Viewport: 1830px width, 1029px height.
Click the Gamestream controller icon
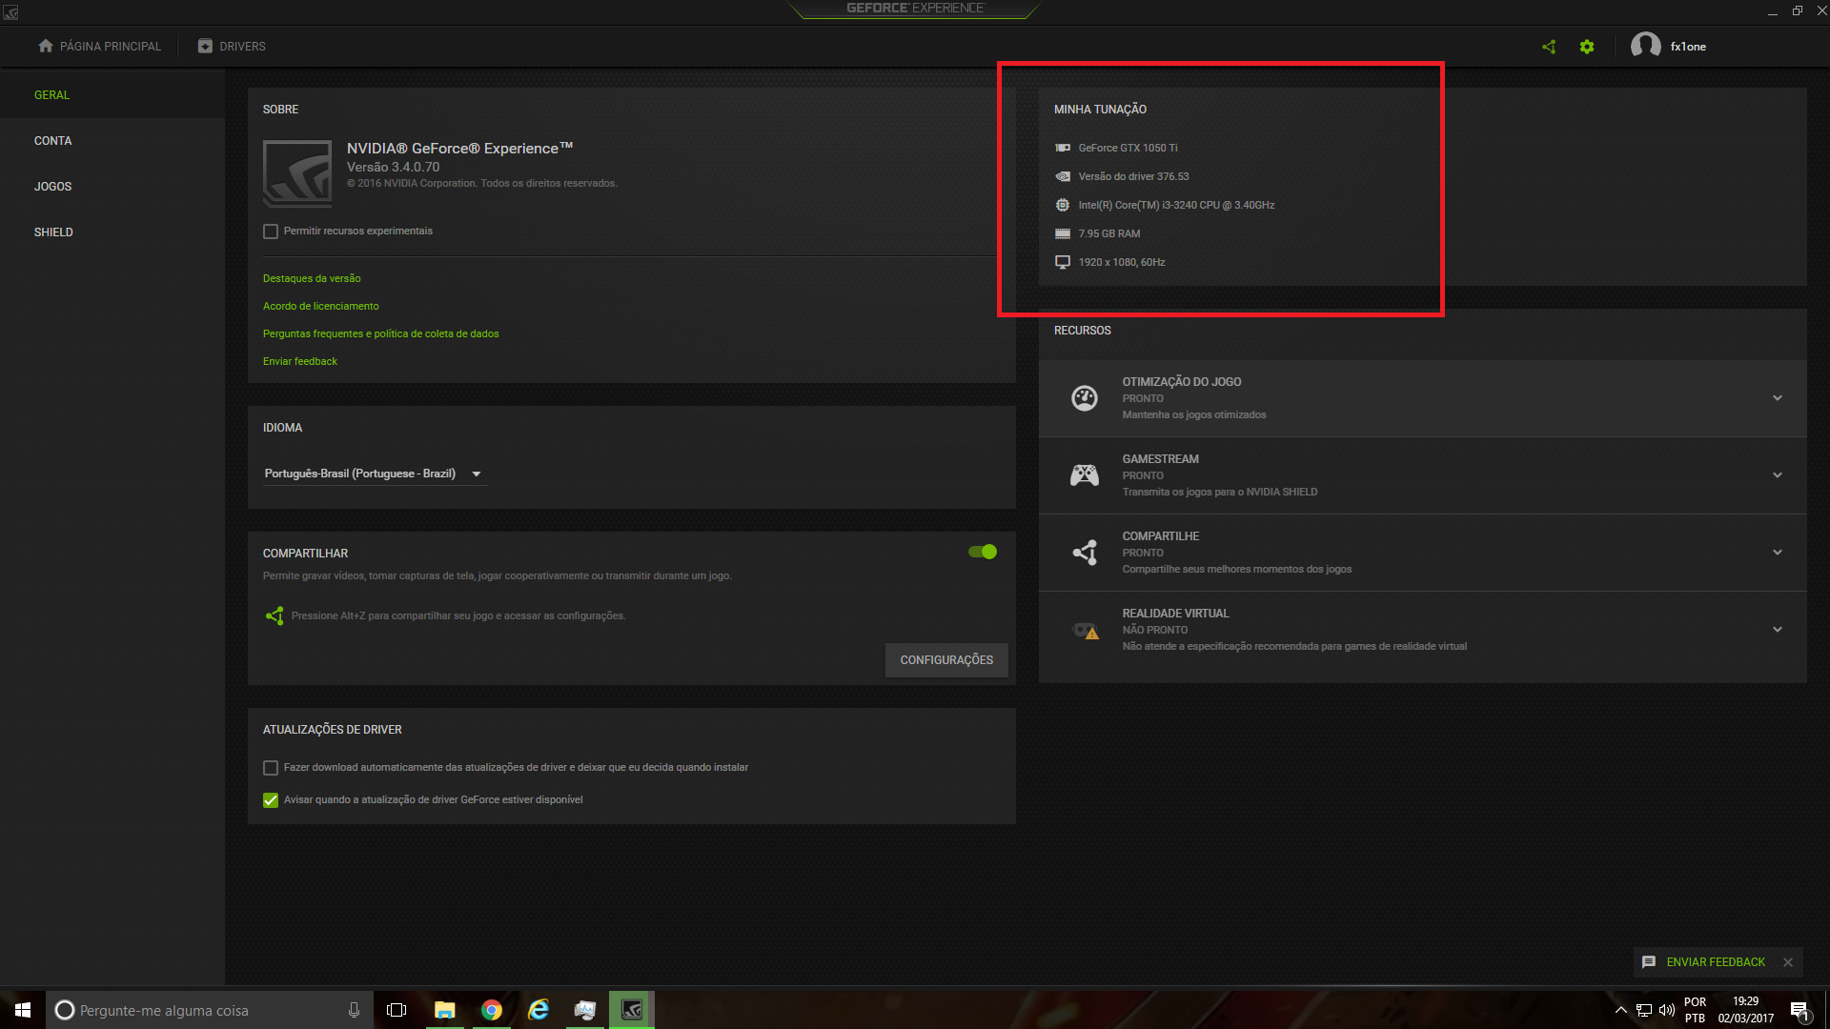[x=1085, y=475]
